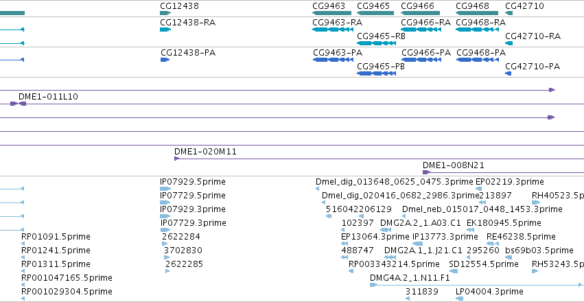
Task: Click BAC clone DME1-020M11 start
Action: tap(177, 159)
